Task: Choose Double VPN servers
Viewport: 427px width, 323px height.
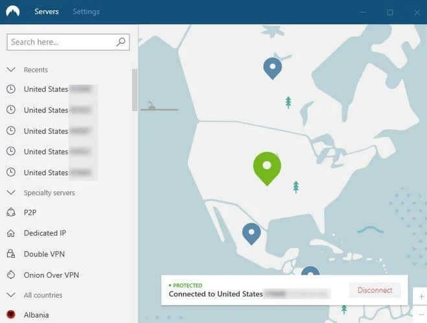Action: [44, 254]
